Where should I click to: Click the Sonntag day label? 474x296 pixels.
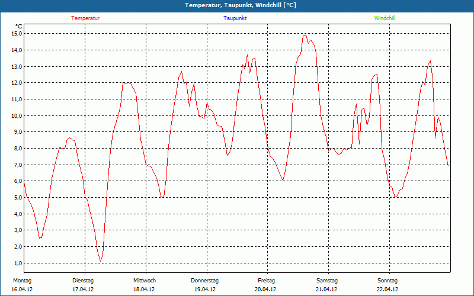(x=387, y=281)
